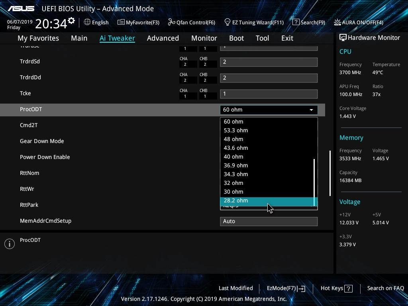Open the Monitor tab
The image size is (408, 306).
204,38
